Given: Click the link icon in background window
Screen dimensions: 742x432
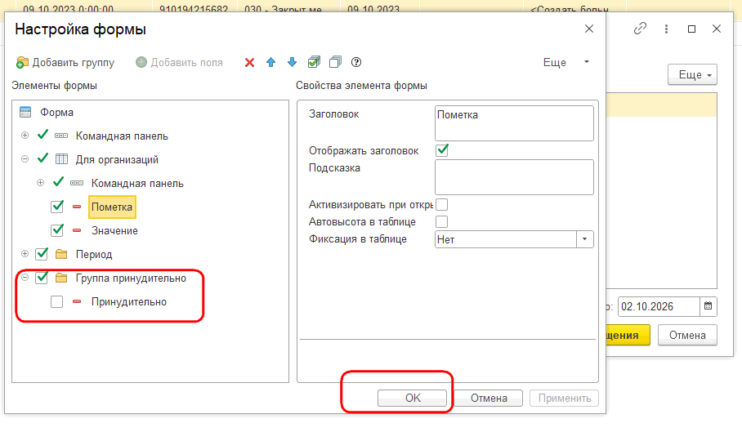Looking at the screenshot, I should coord(640,29).
